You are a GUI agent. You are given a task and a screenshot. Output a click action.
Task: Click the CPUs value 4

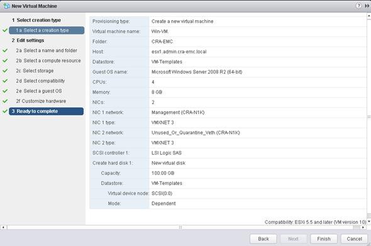153,82
